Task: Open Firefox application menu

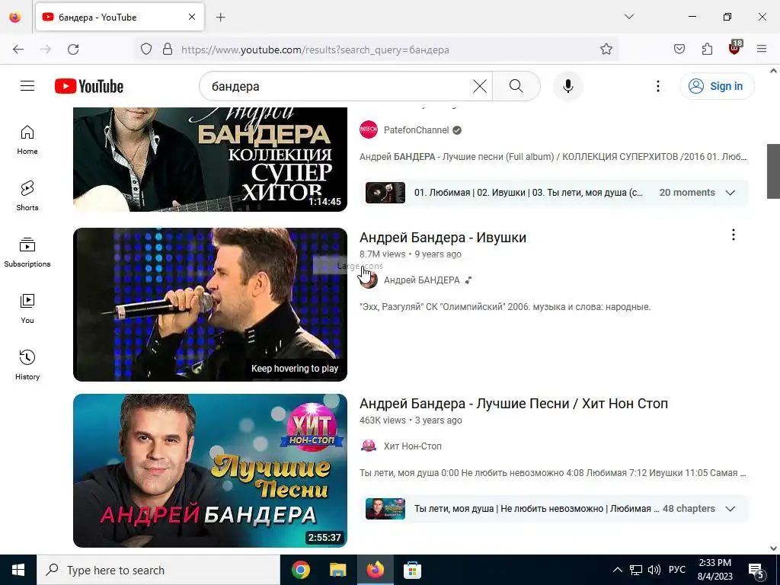Action: pos(762,50)
